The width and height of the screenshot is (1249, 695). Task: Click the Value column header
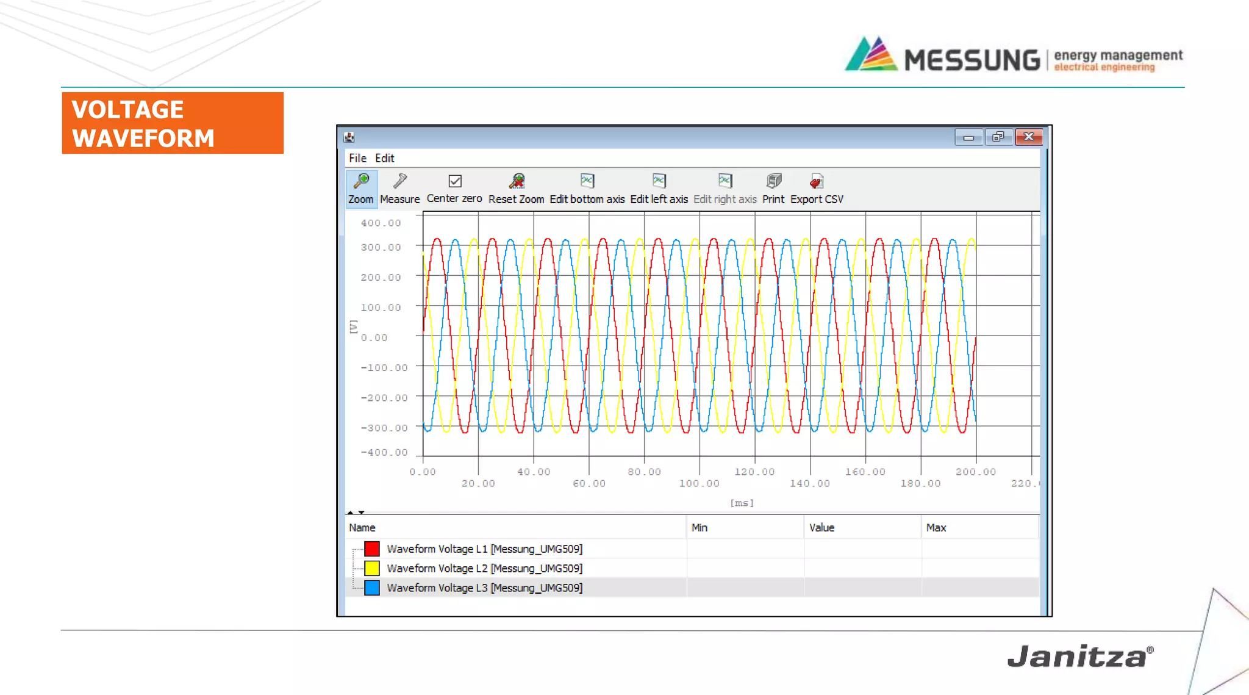(x=821, y=527)
